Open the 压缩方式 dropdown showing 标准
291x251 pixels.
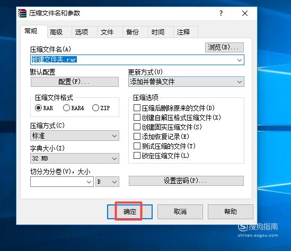click(75, 136)
